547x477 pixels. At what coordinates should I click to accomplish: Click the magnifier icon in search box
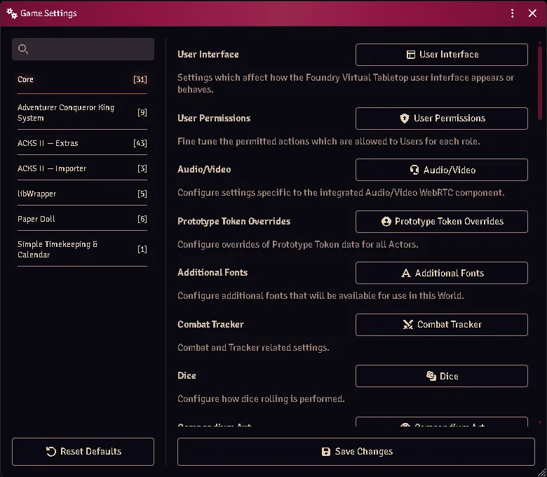(x=23, y=49)
